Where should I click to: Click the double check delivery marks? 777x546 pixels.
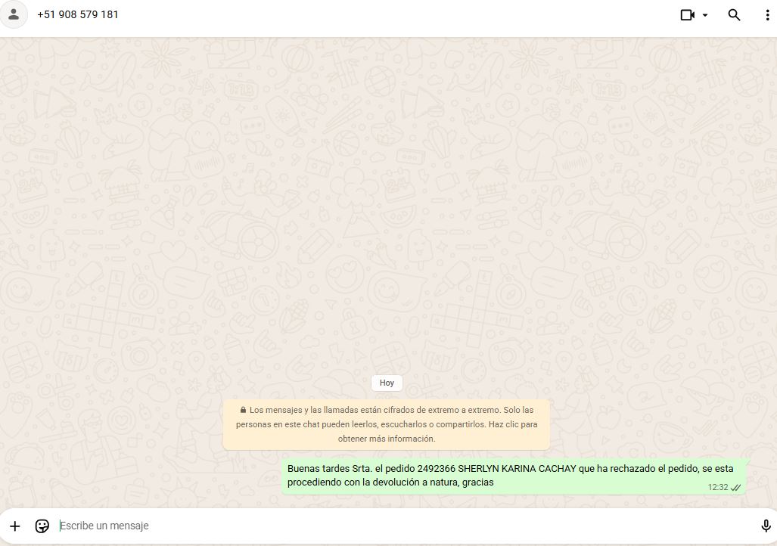pos(735,488)
